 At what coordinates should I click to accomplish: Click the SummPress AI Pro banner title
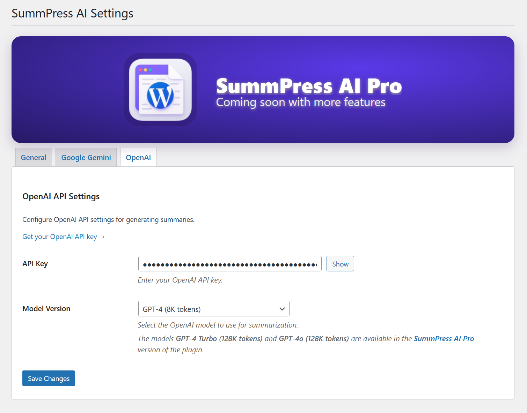tap(309, 86)
